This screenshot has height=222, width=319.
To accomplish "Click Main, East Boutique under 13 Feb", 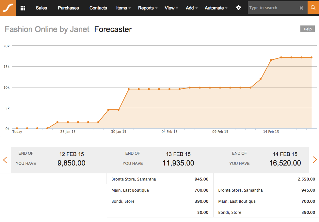I will coord(130,190).
